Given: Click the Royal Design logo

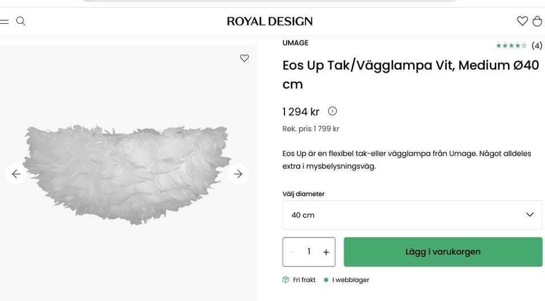Looking at the screenshot, I should [270, 22].
